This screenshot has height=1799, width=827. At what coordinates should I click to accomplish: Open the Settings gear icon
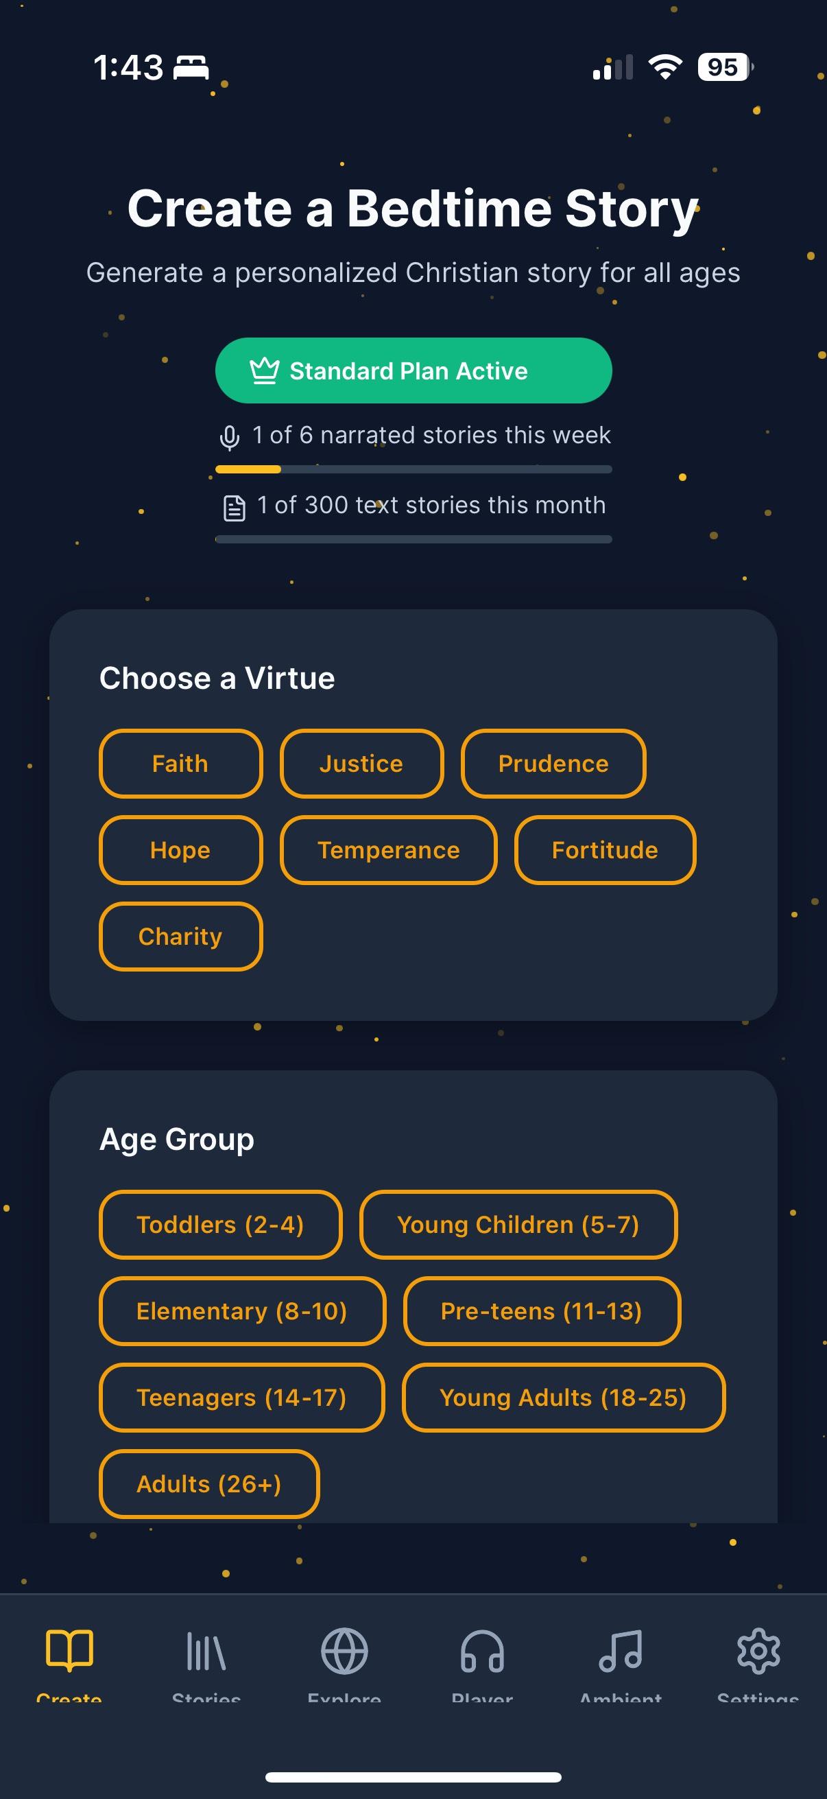[x=758, y=1651]
